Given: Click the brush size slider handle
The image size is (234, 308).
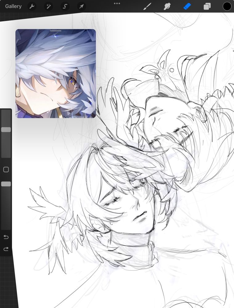Looking at the screenshot, I should point(6,129).
